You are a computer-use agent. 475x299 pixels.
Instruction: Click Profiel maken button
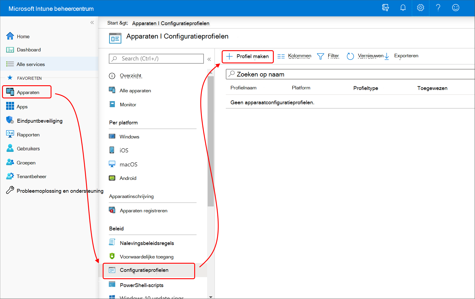pos(247,56)
